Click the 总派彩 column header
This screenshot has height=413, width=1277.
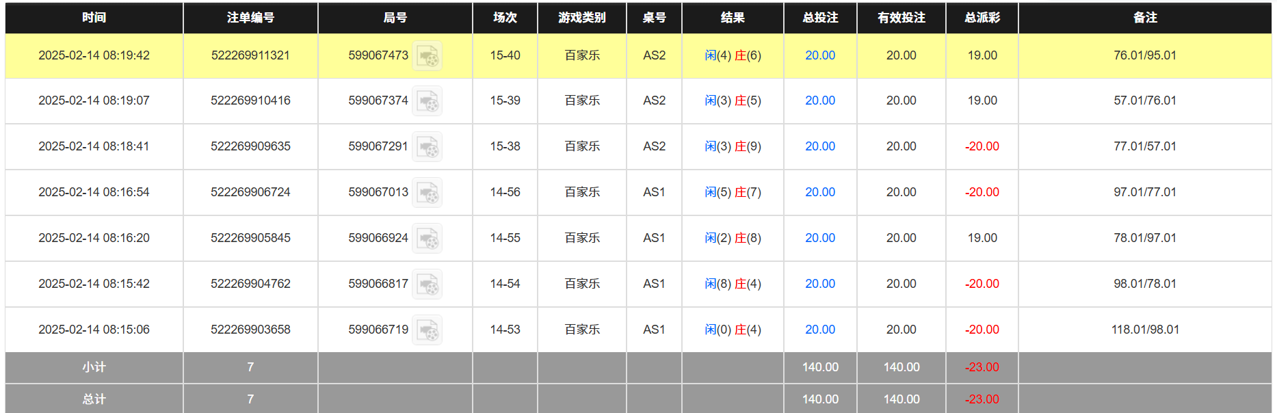[982, 18]
